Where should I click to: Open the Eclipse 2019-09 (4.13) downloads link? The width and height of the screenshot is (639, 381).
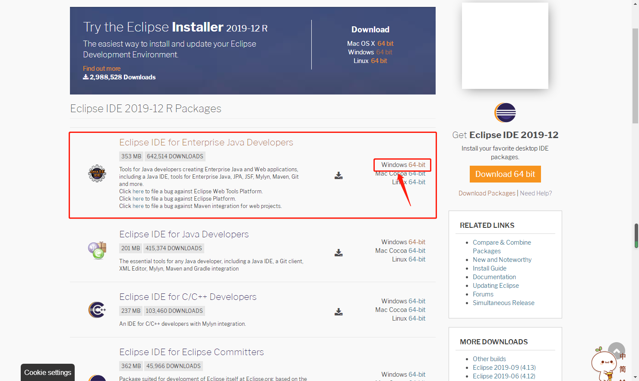click(x=504, y=367)
